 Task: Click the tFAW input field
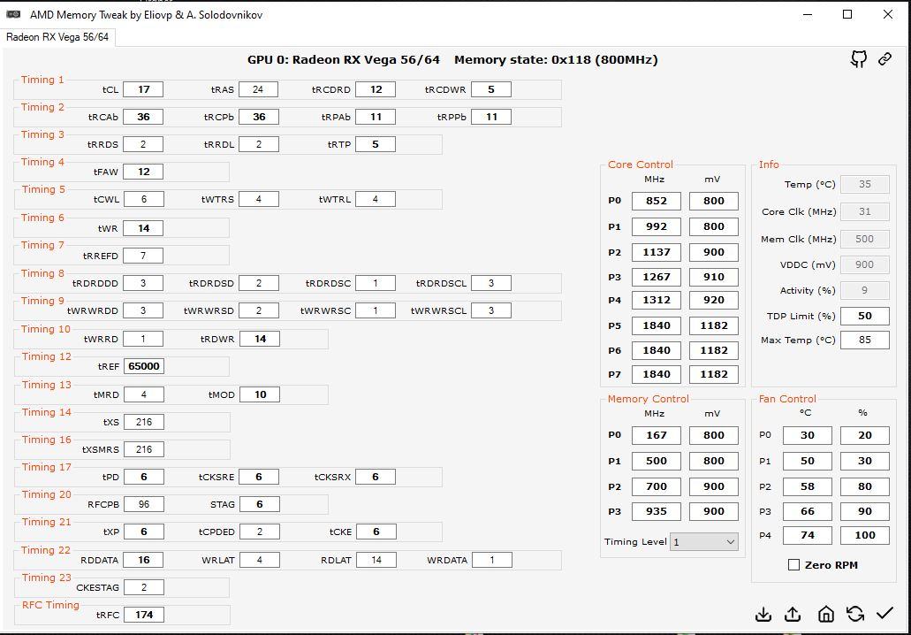pyautogui.click(x=143, y=172)
